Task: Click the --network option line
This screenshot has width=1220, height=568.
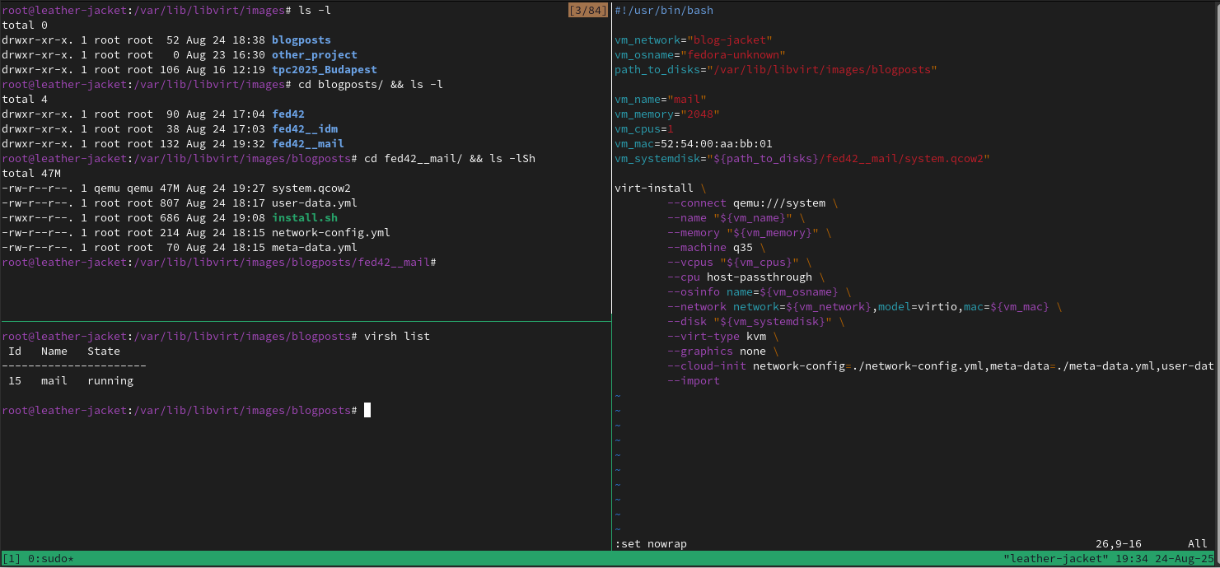Action: 865,306
